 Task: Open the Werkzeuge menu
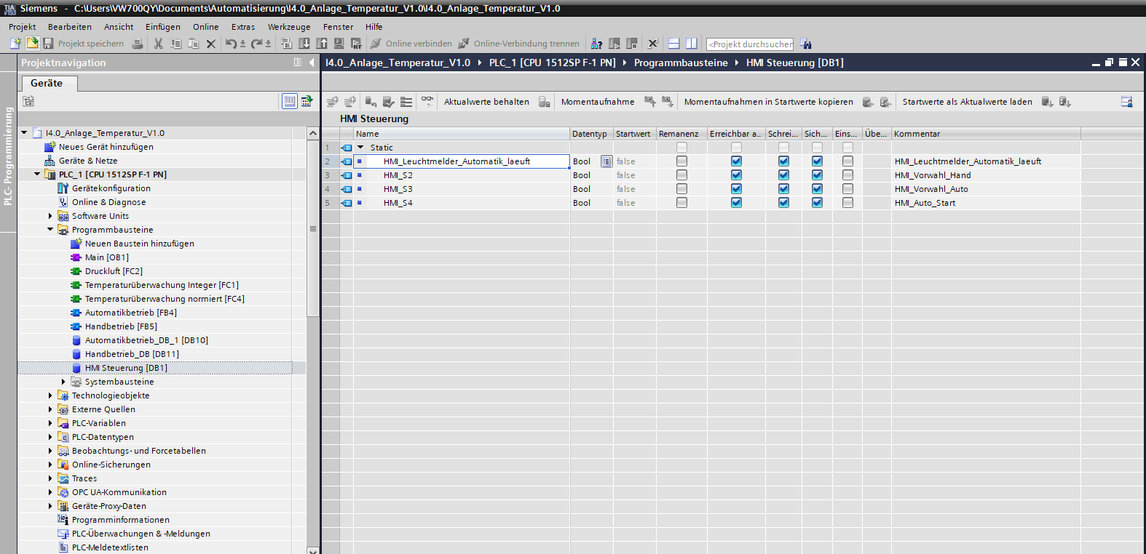[x=288, y=27]
